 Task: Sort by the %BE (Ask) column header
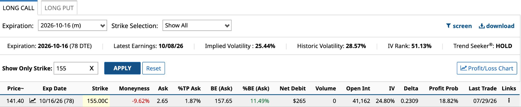[x=256, y=88]
